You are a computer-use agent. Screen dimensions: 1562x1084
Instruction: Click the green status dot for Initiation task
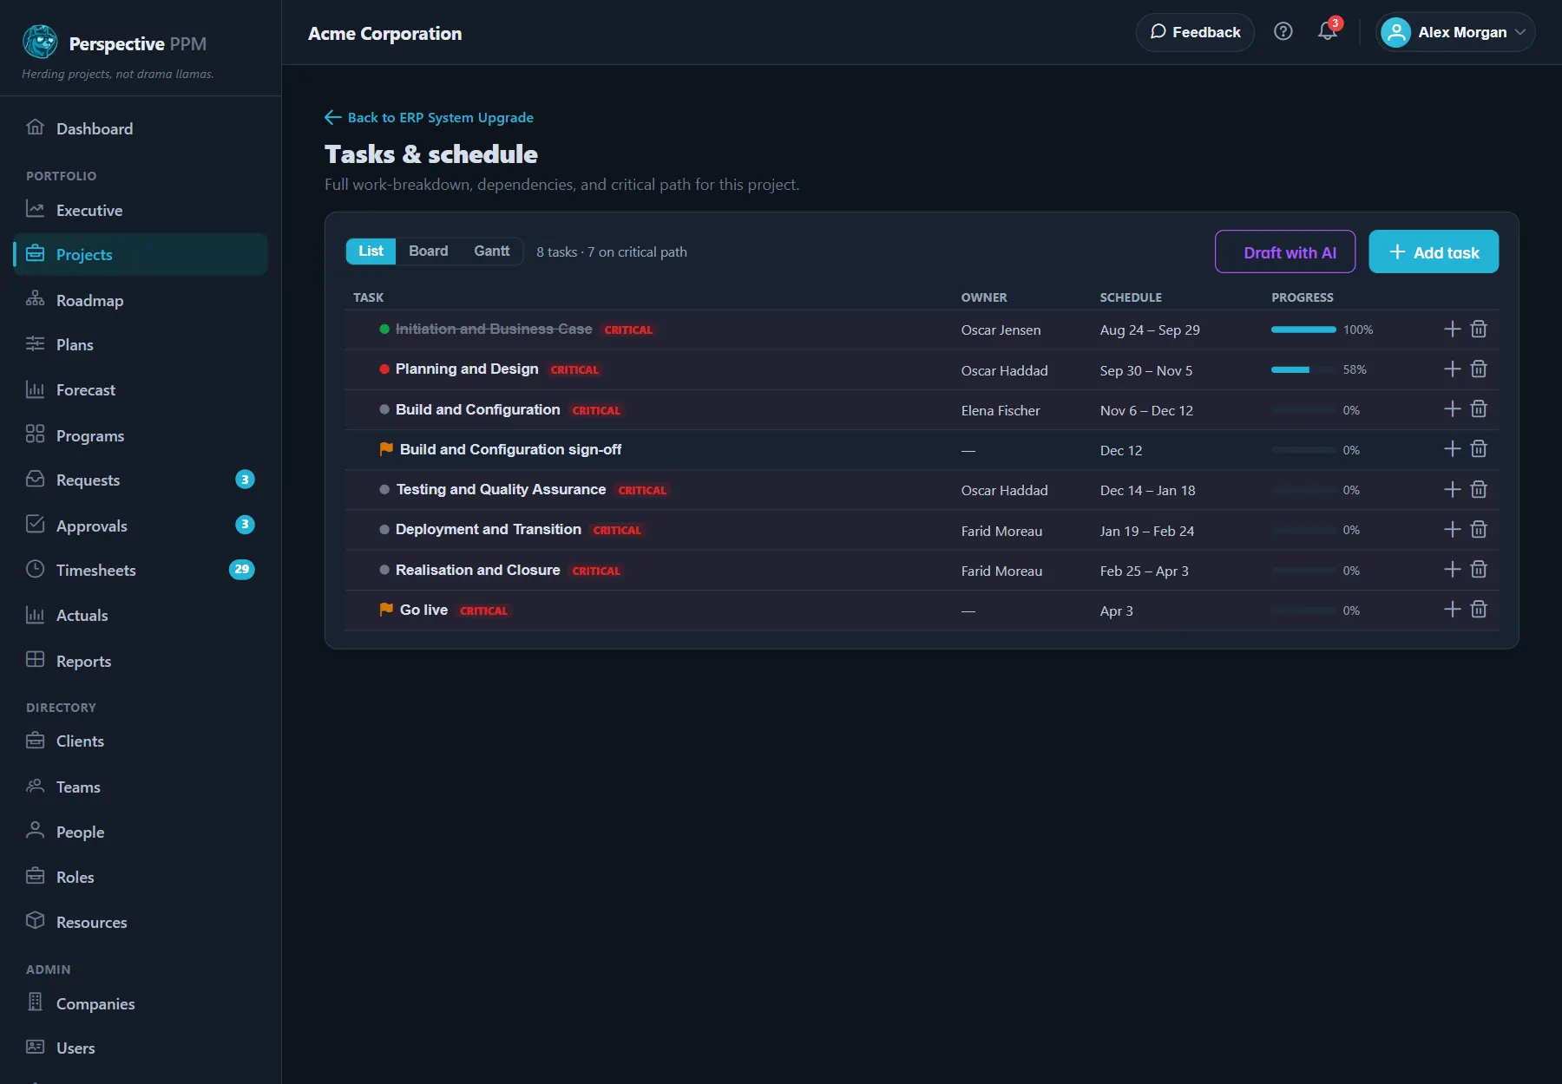tap(384, 330)
